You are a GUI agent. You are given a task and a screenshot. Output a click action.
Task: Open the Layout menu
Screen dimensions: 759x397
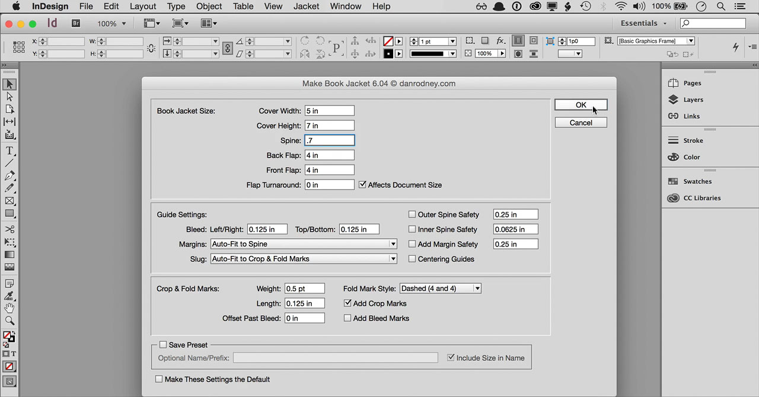[x=143, y=7]
